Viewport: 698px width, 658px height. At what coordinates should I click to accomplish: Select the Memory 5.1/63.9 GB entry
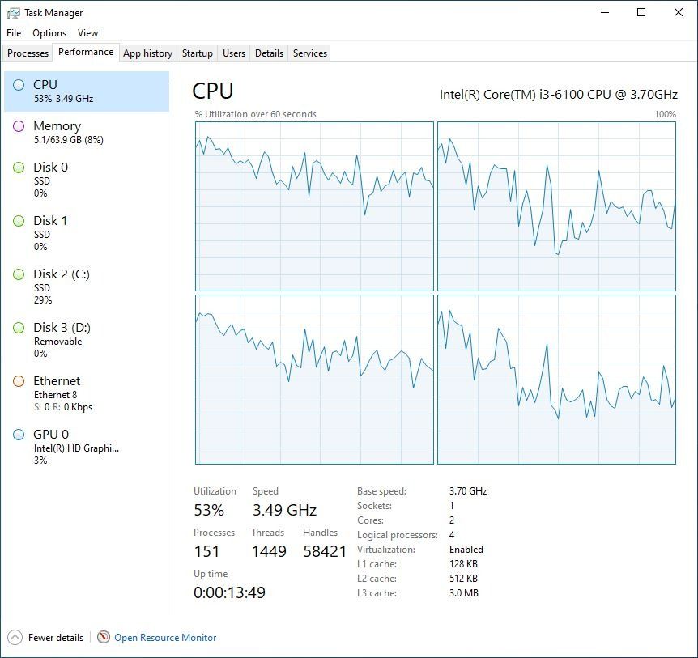87,133
